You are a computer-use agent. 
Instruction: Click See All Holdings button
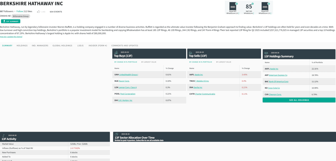click(x=299, y=100)
